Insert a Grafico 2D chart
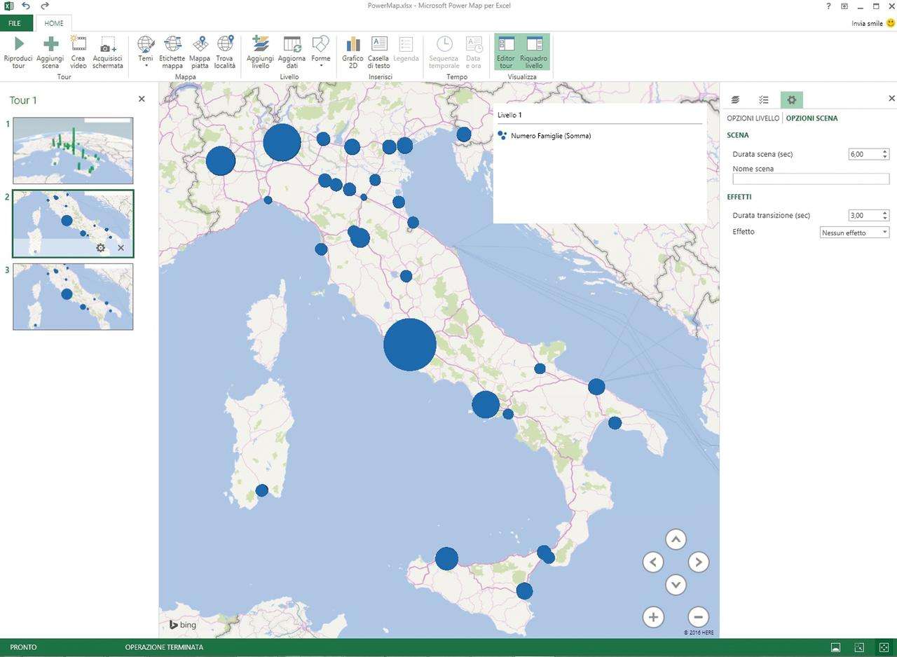This screenshot has width=897, height=657. point(352,45)
